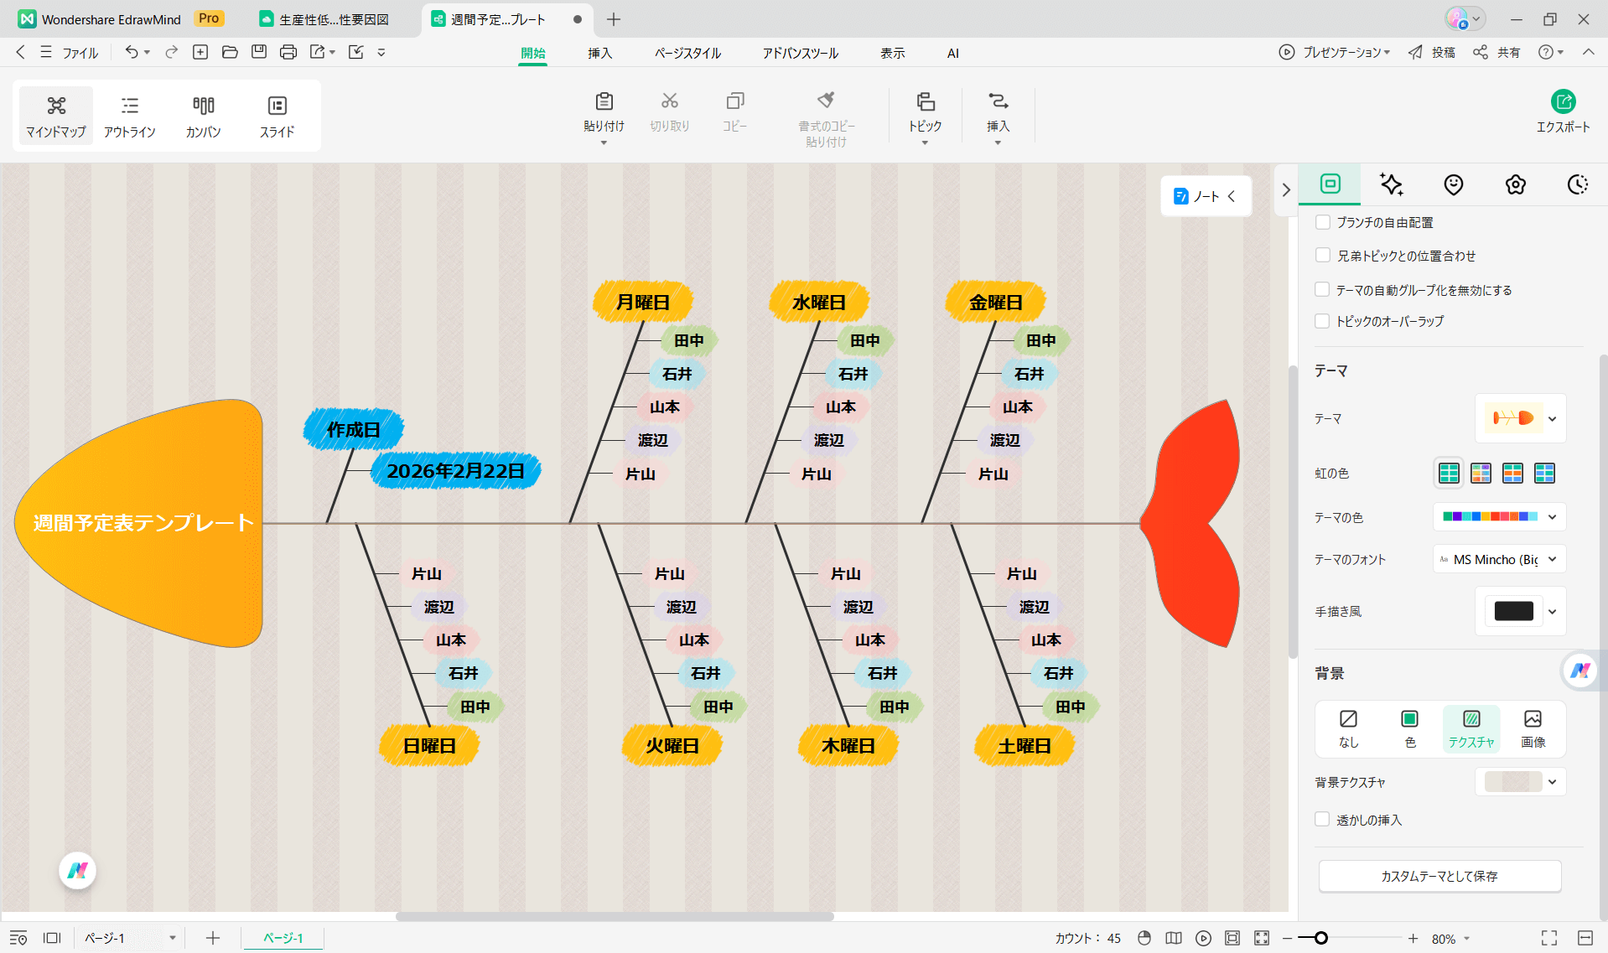Viewport: 1608px width, 953px height.
Task: Open the sticker emoji panel tab
Action: coord(1453,184)
